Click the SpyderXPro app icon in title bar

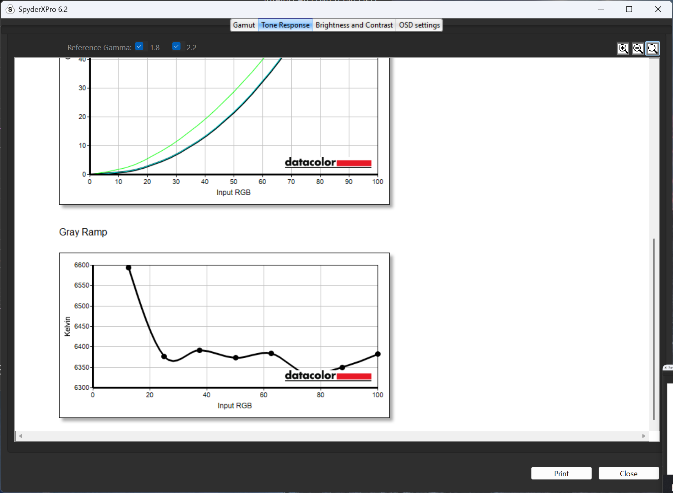pyautogui.click(x=10, y=9)
